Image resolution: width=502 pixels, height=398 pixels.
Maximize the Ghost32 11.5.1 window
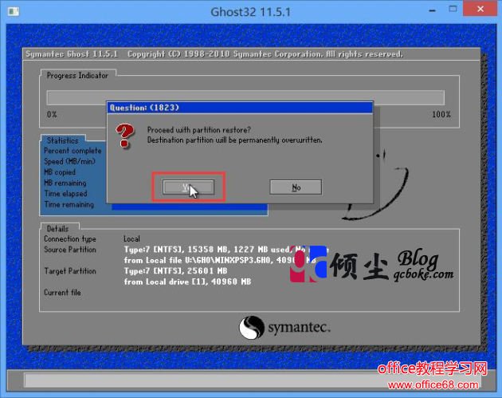pyautogui.click(x=453, y=9)
